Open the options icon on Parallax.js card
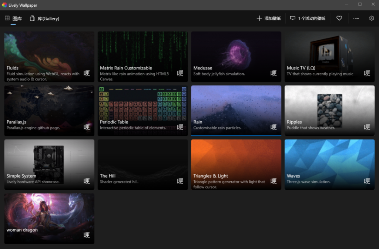Image resolution: width=379 pixels, height=249 pixels. (87, 127)
